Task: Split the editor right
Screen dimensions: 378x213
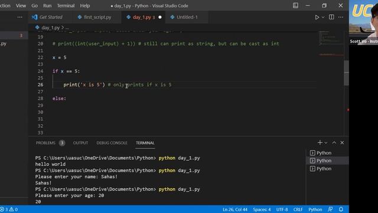Action: click(x=331, y=17)
